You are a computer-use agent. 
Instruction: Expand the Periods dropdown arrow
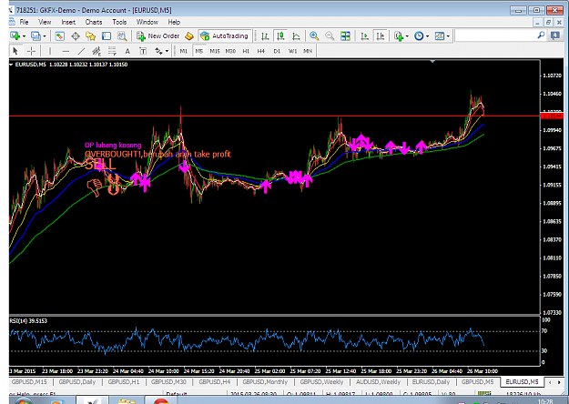(x=428, y=36)
